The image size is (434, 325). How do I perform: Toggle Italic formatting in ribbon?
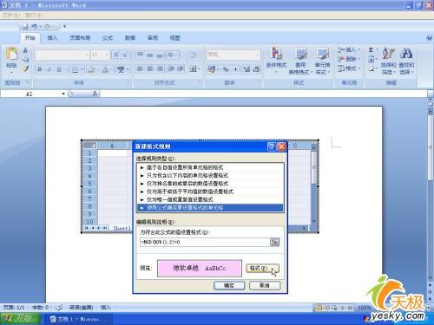(49, 69)
